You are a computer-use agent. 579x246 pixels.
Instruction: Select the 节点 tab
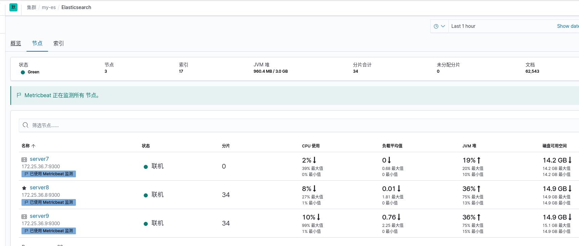[x=37, y=43]
